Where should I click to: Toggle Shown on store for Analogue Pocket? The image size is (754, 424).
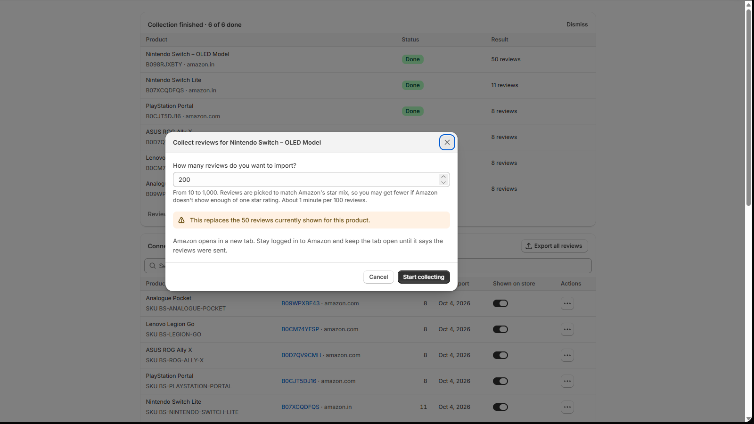(500, 303)
